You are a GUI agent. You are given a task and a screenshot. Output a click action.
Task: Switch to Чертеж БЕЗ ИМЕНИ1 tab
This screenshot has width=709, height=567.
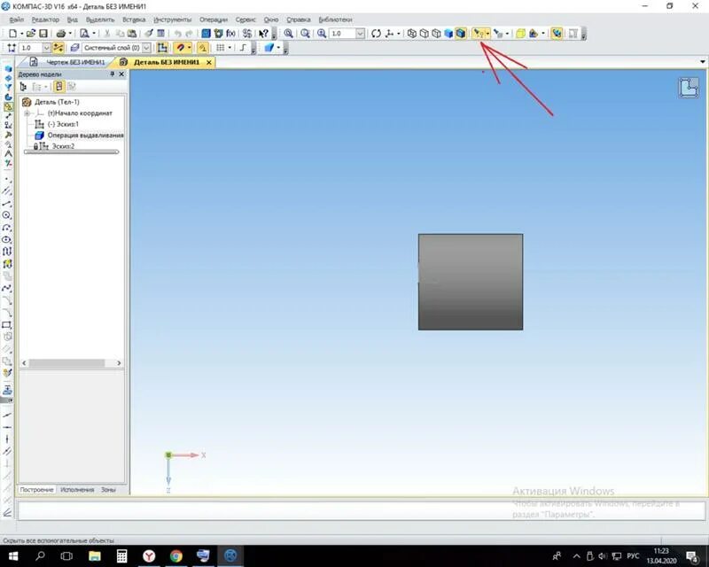[x=75, y=62]
